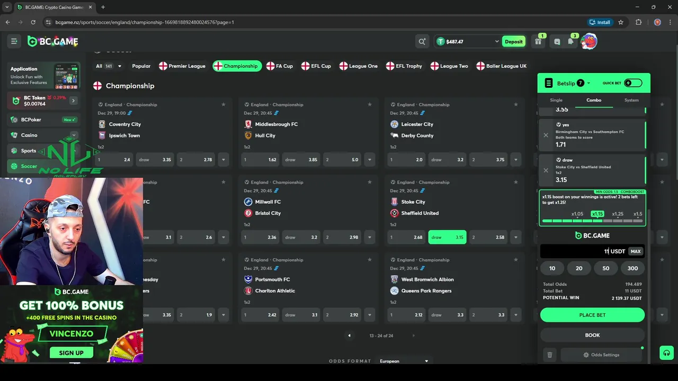Favorite the Leicester City match star

pos(515,104)
